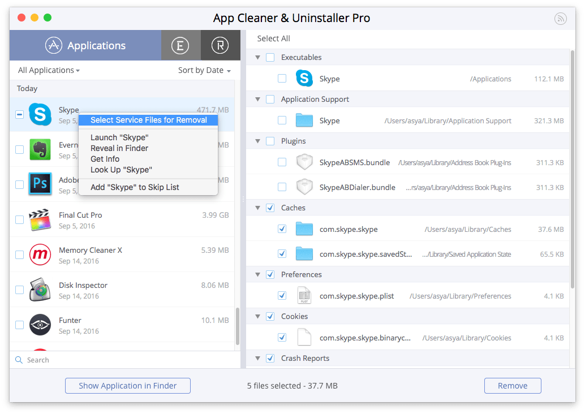This screenshot has width=585, height=414.
Task: Click Show Application in Finder
Action: pyautogui.click(x=127, y=386)
